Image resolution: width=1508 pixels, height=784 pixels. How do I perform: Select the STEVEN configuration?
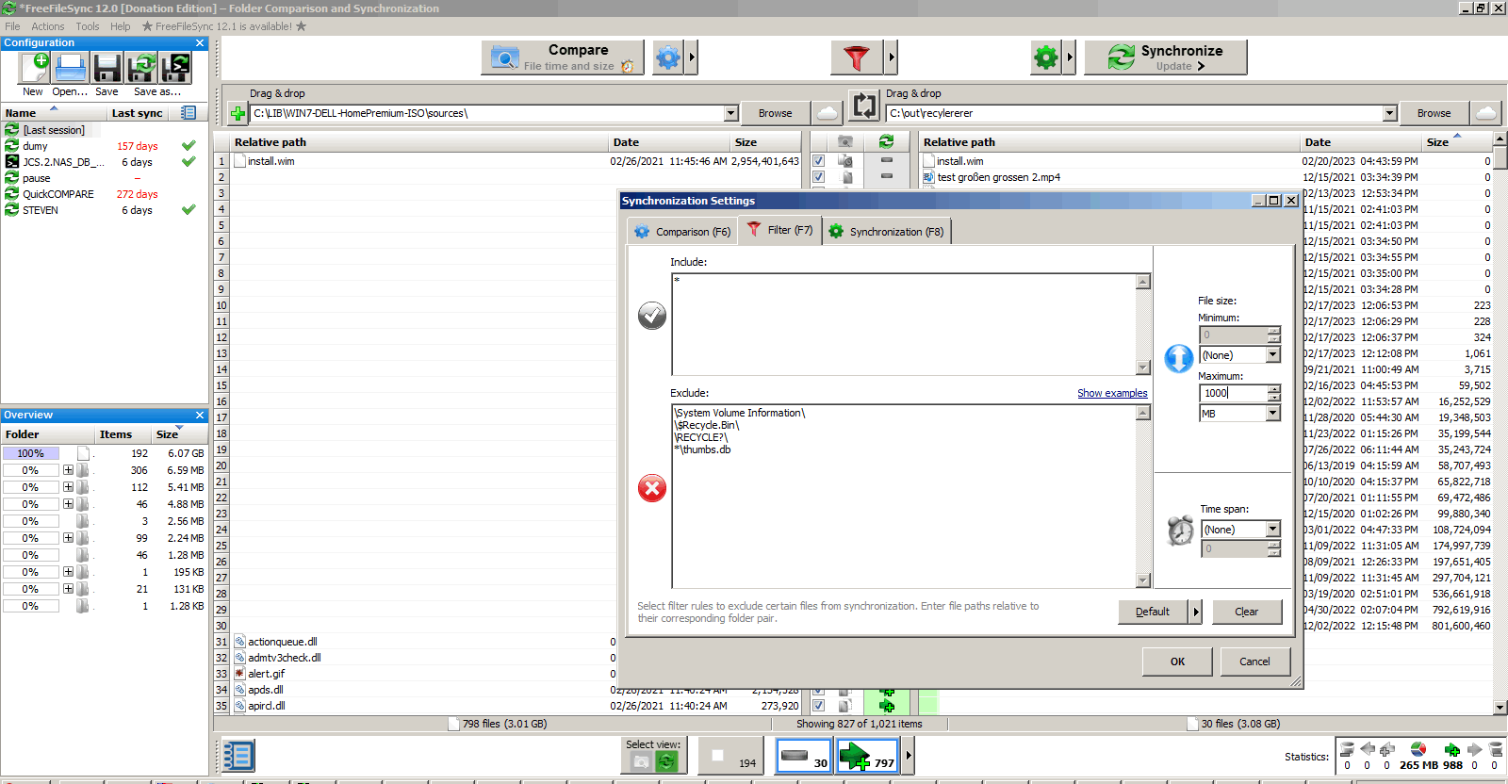tap(40, 210)
